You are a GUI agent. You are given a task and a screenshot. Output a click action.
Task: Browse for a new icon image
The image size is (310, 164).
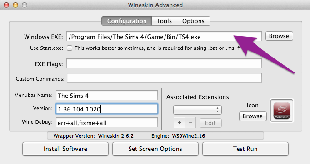point(253,116)
